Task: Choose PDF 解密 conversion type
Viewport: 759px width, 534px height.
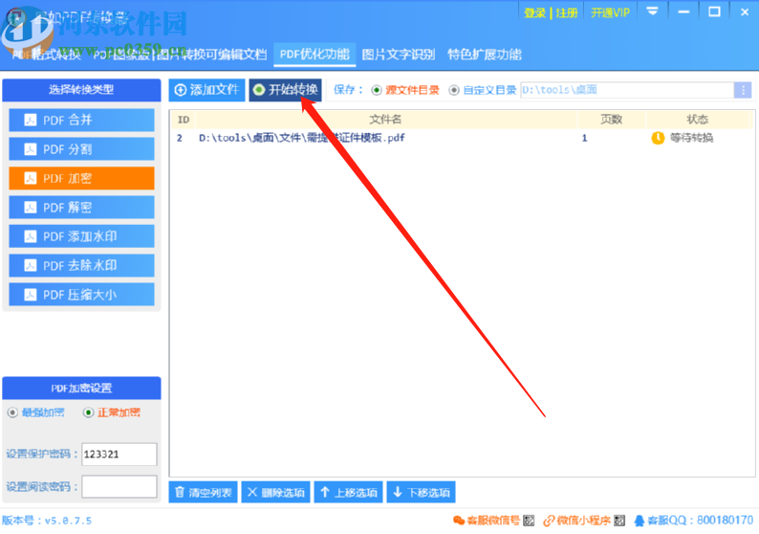Action: coord(81,208)
